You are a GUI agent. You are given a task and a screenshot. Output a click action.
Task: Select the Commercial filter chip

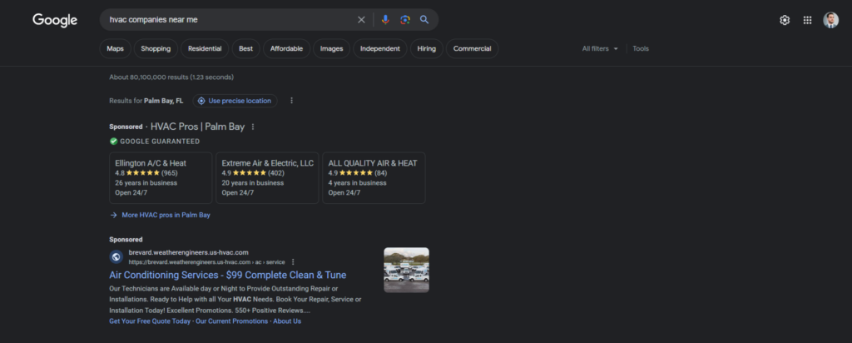473,48
